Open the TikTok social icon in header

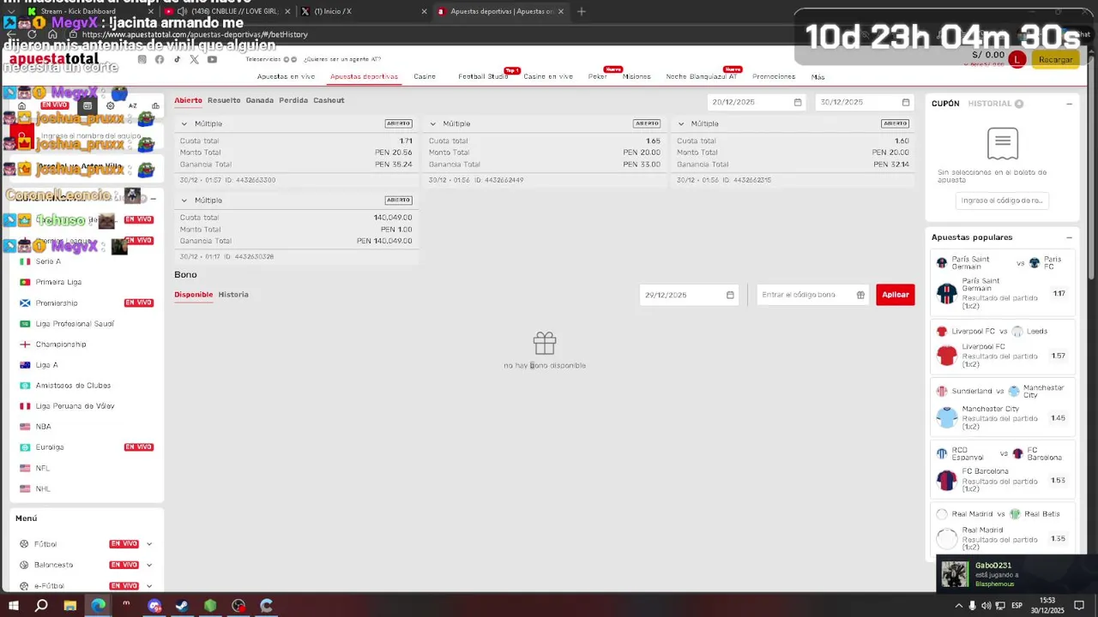(x=178, y=59)
